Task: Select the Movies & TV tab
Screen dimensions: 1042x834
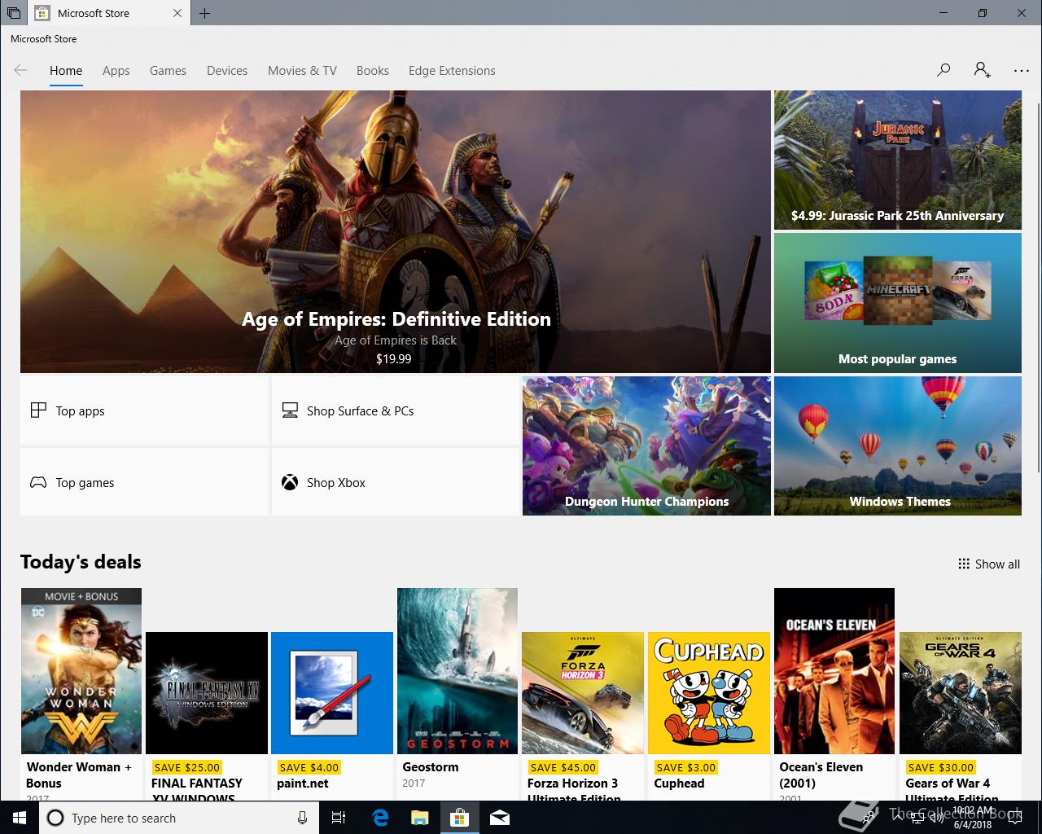Action: point(302,71)
